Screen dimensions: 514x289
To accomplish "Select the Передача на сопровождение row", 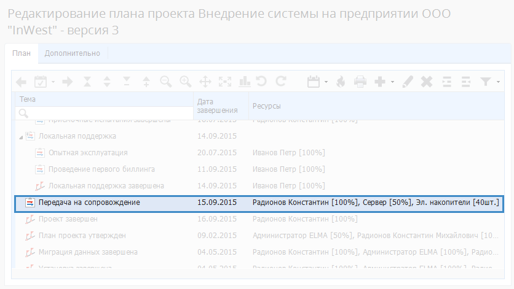I will pyautogui.click(x=89, y=202).
